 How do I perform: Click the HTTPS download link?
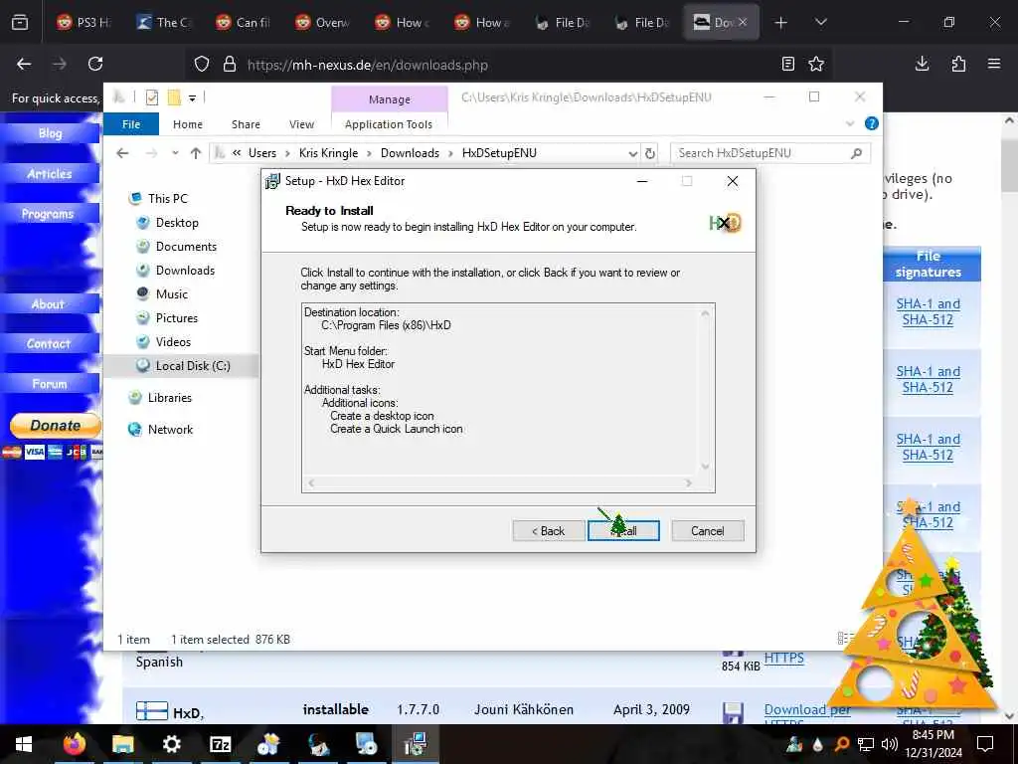(783, 659)
